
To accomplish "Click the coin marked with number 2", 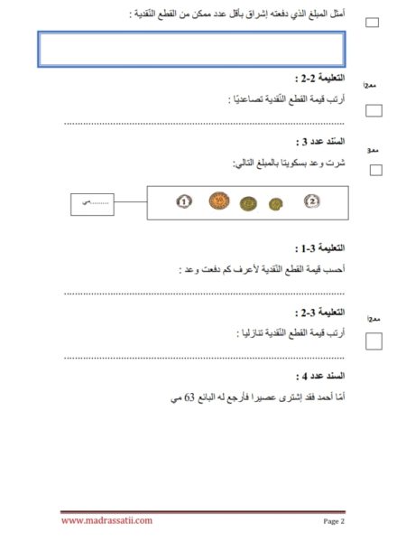I will (312, 201).
